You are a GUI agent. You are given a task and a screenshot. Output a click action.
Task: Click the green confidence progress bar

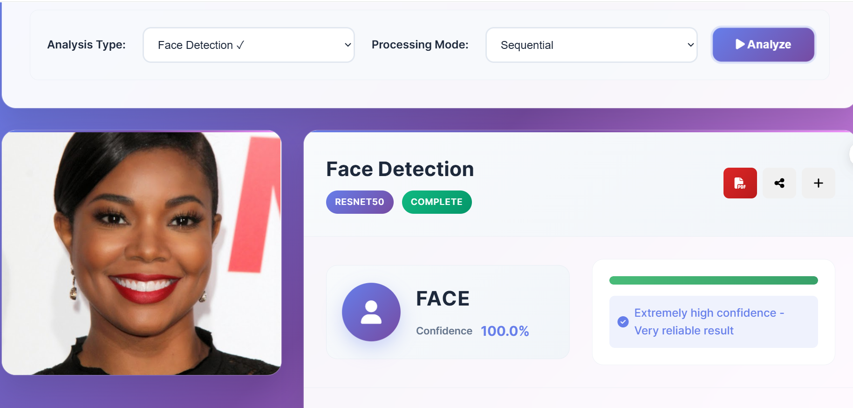[x=713, y=280]
